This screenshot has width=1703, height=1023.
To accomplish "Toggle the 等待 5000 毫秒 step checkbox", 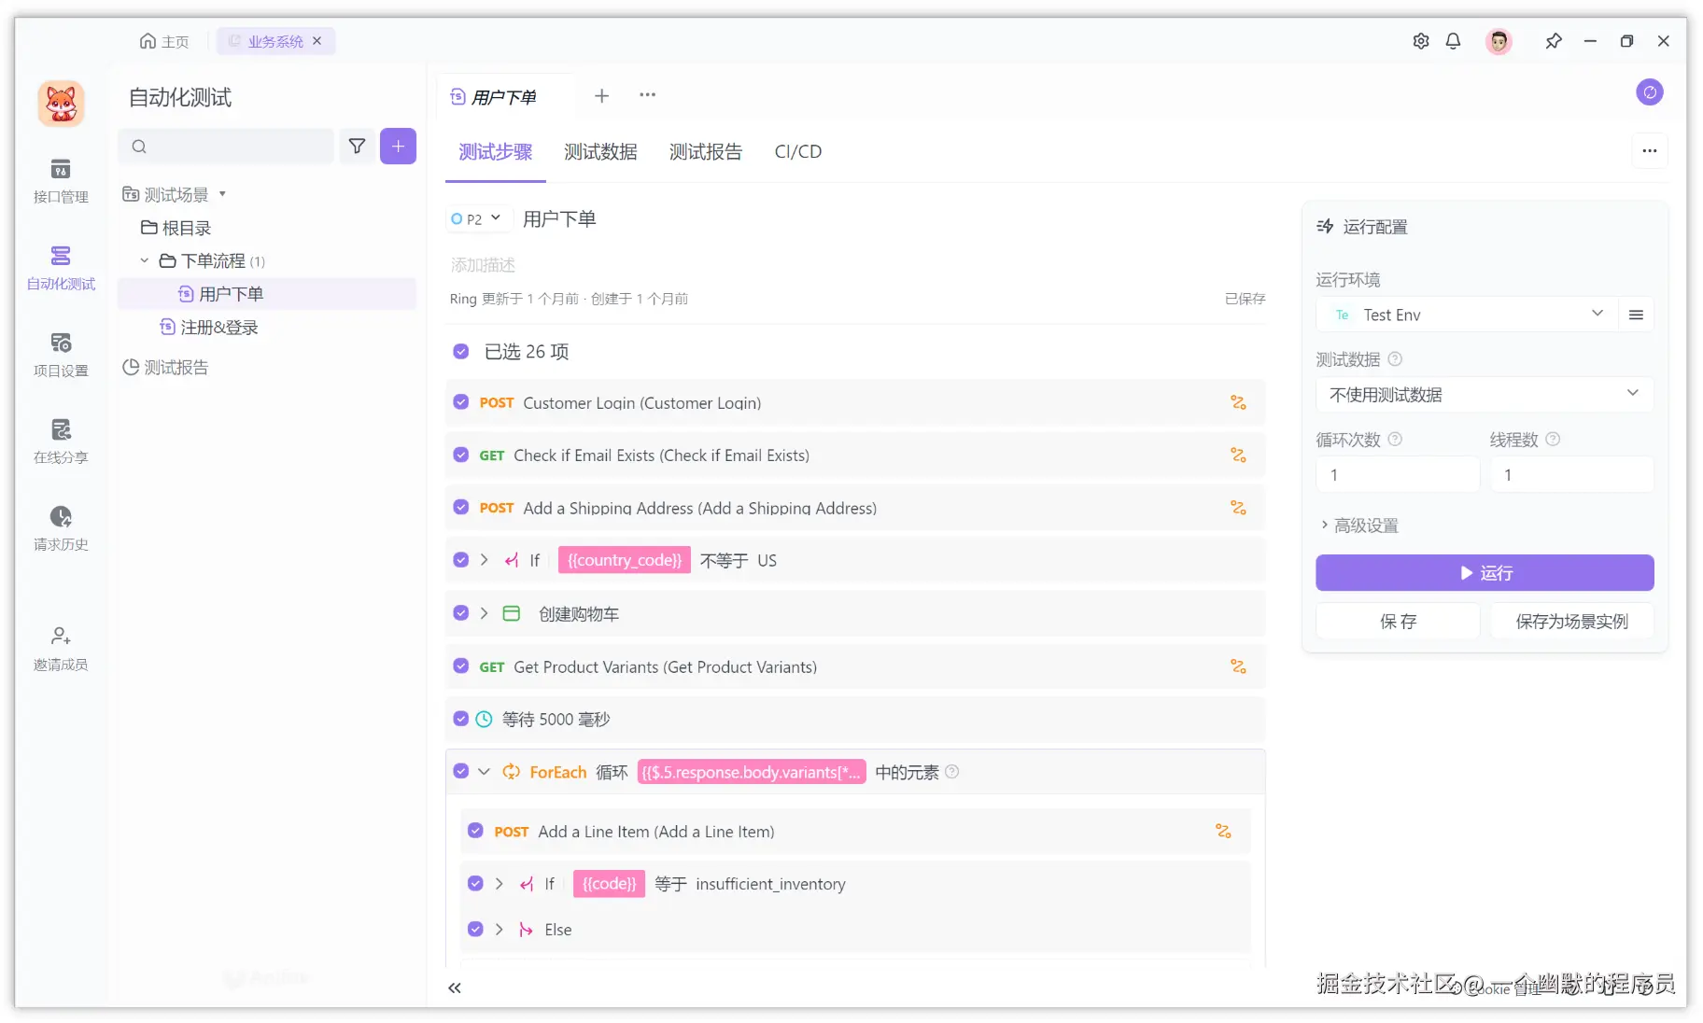I will [x=460, y=719].
